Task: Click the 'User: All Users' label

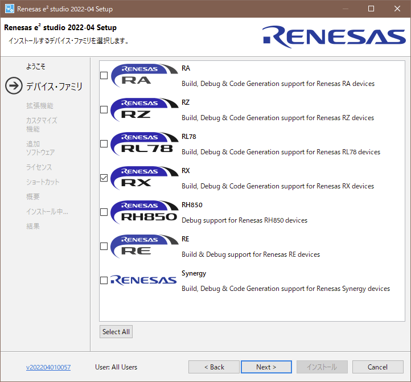Action: click(x=116, y=367)
